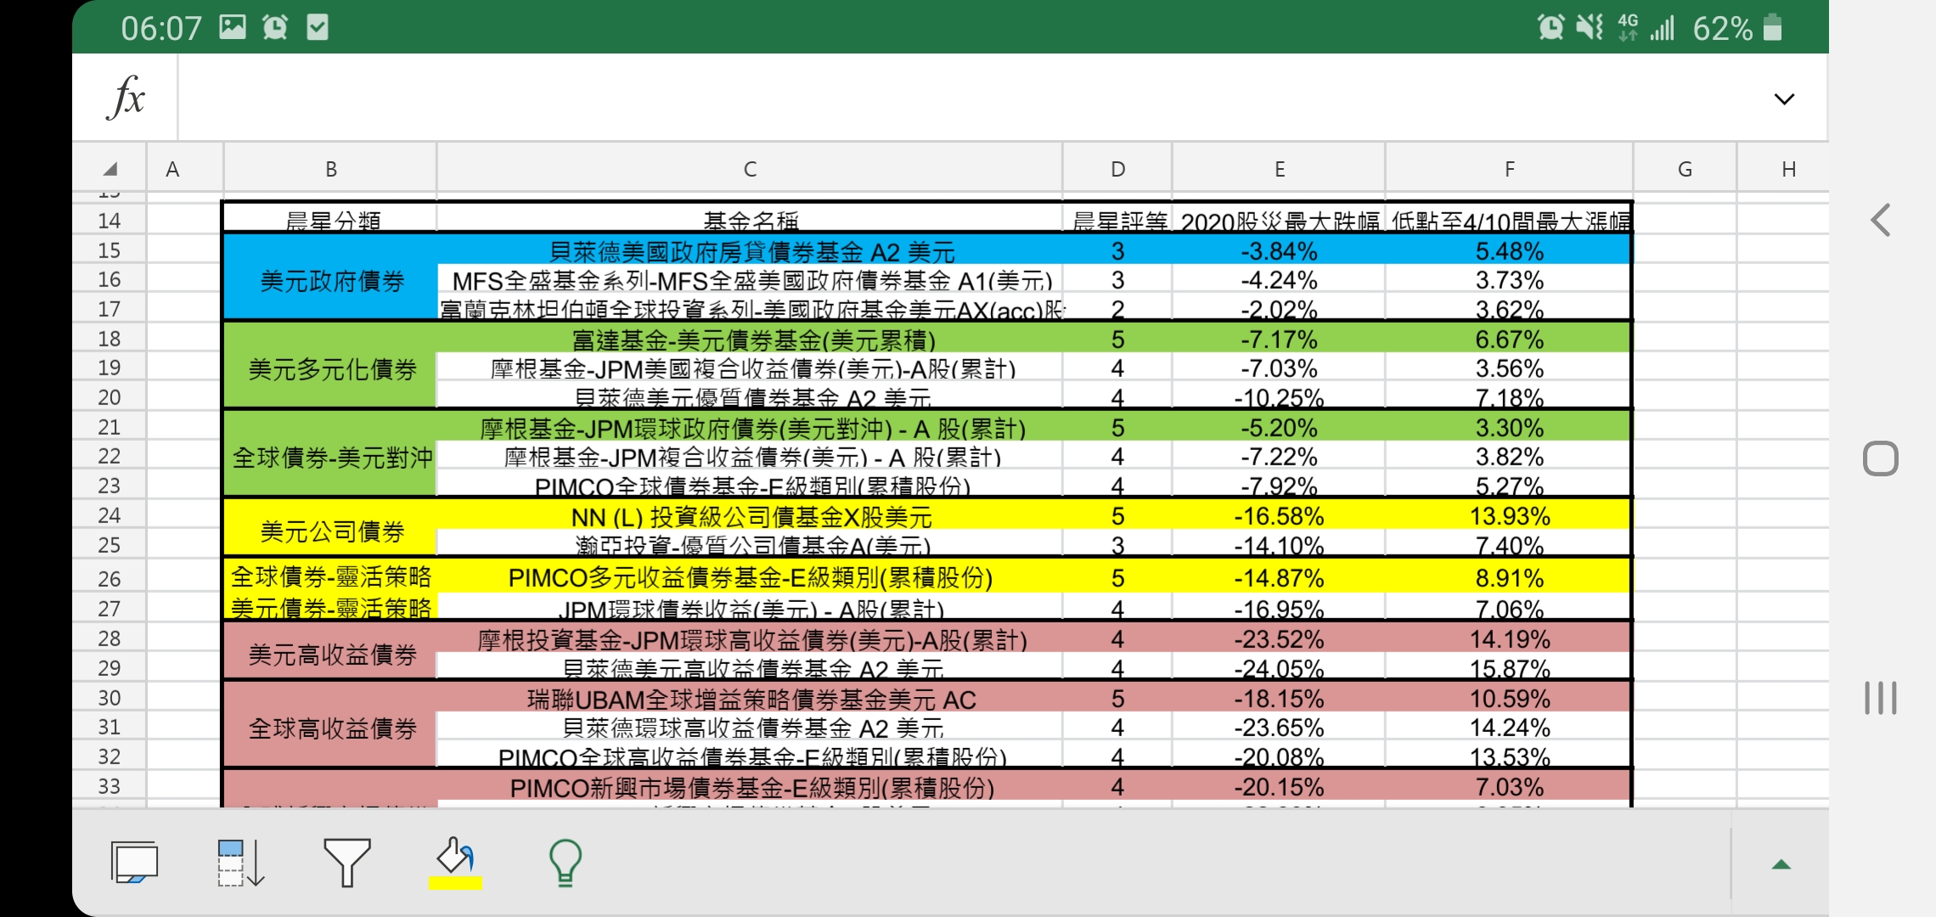Tap the alarm clock status bar icon

(273, 25)
